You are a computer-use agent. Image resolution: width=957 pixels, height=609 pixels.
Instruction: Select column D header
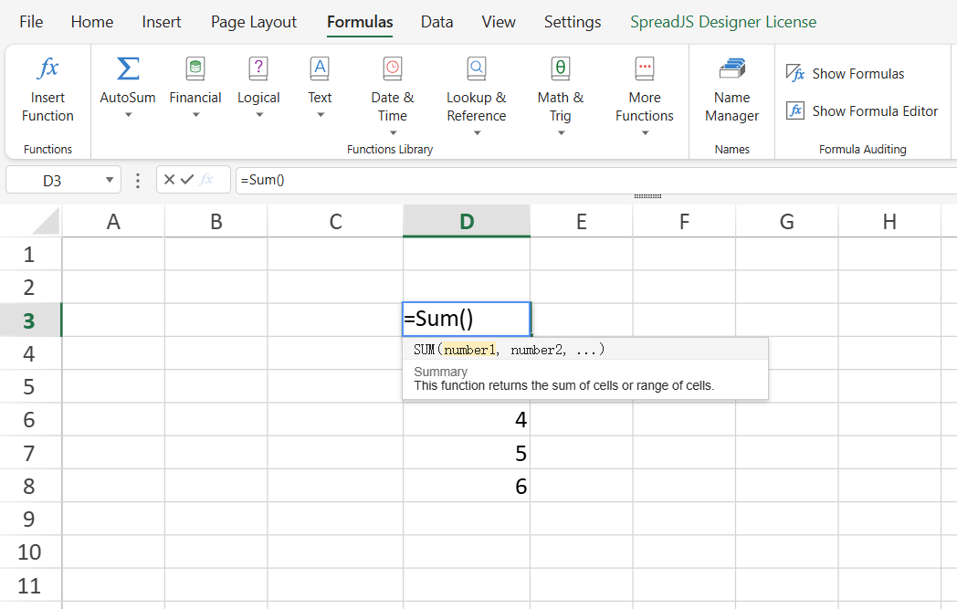click(467, 221)
